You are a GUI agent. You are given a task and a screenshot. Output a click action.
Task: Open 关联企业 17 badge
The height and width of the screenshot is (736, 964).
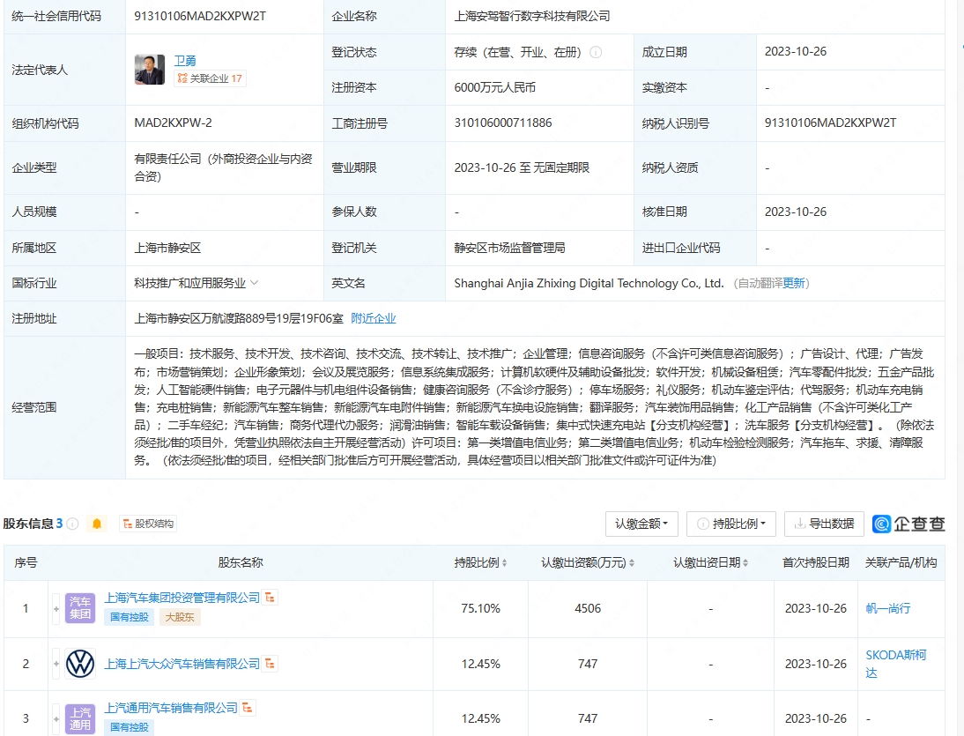click(211, 78)
